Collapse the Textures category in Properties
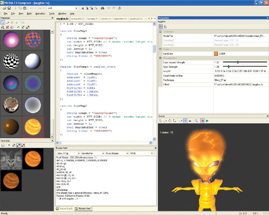The height and width of the screenshot is (215, 269). point(160,32)
